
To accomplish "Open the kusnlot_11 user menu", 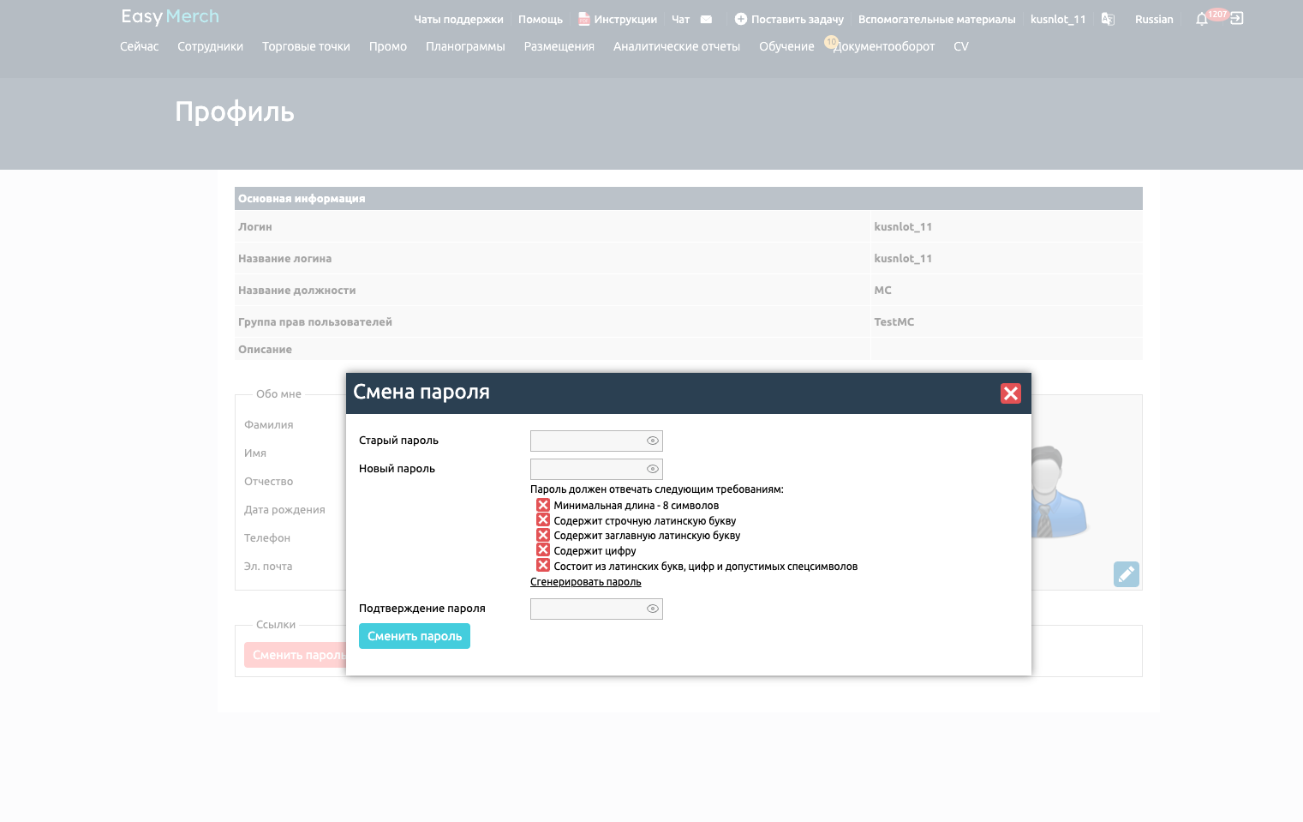I will [1057, 19].
